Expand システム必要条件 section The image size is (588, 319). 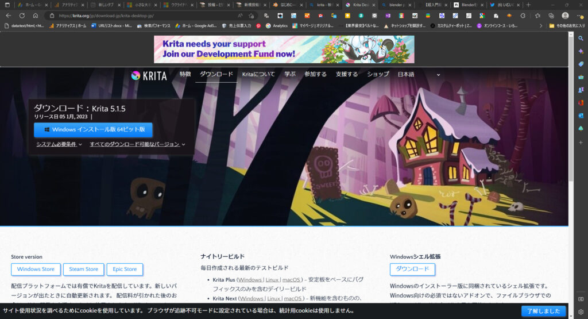pos(59,144)
